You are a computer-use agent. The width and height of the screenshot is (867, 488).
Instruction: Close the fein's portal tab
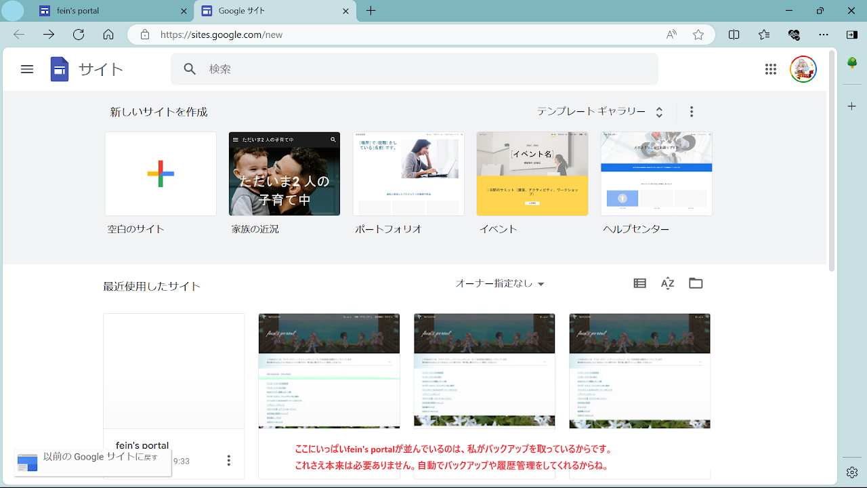tap(184, 11)
